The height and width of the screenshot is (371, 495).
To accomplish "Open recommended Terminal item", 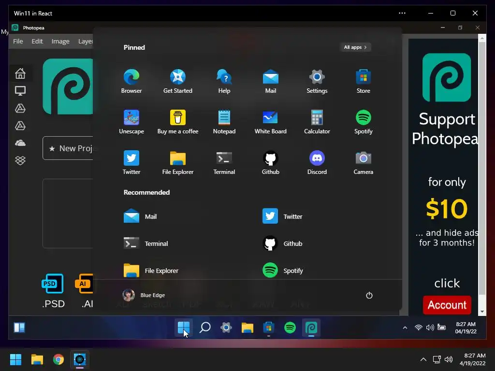I will (x=146, y=243).
